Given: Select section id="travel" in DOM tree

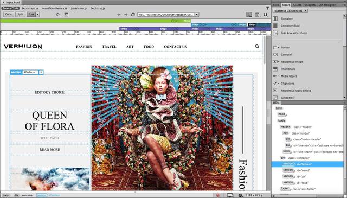Looking at the screenshot, I should coord(307,170).
